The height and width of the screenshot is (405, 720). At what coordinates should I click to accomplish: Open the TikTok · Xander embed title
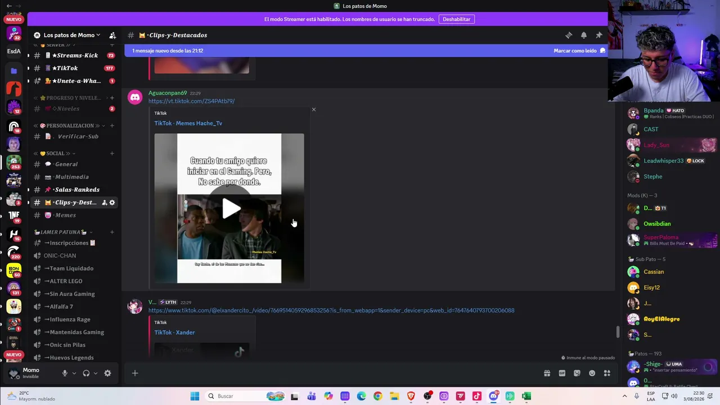[174, 332]
